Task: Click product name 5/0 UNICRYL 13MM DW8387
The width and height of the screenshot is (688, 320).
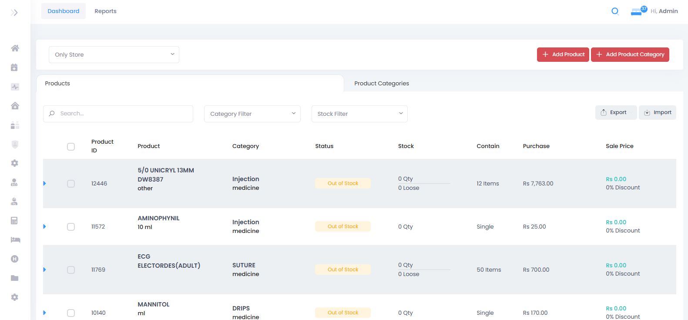Action: click(x=166, y=175)
